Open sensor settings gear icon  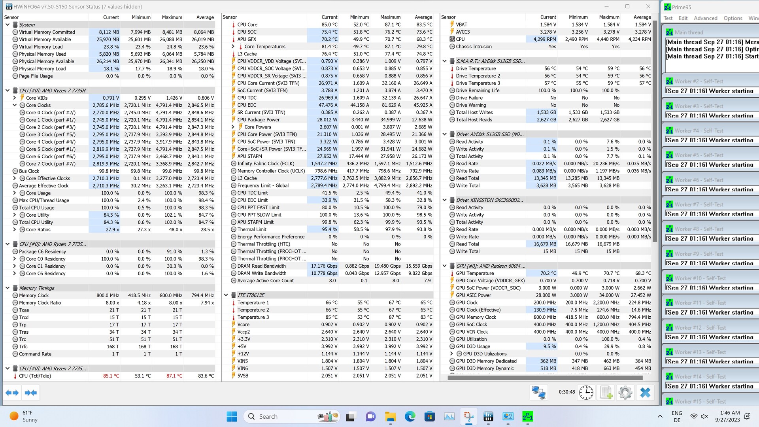pyautogui.click(x=625, y=393)
